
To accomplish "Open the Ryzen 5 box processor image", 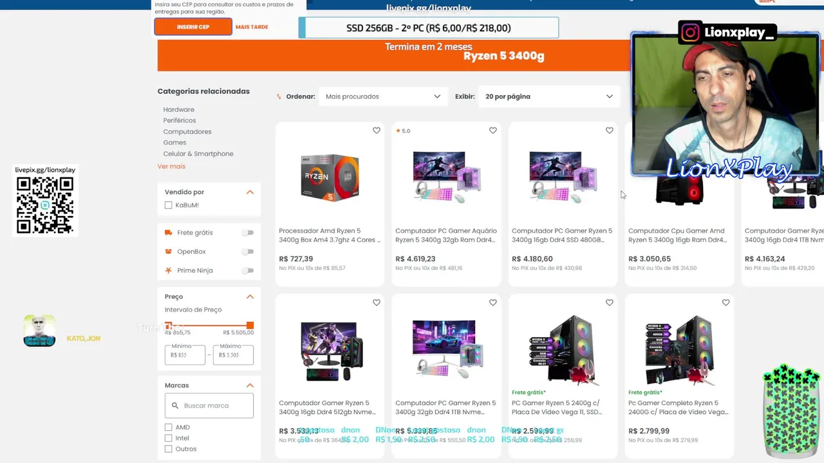I will (x=330, y=177).
